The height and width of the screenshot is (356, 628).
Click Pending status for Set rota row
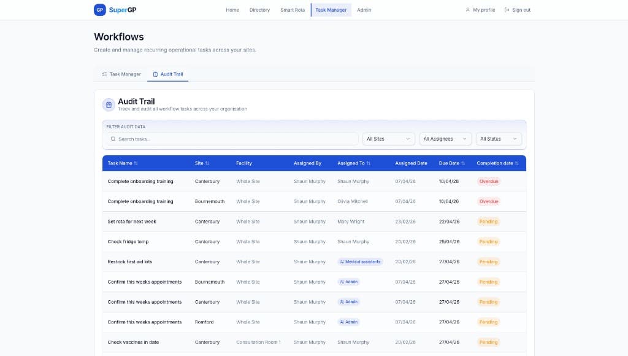point(488,222)
